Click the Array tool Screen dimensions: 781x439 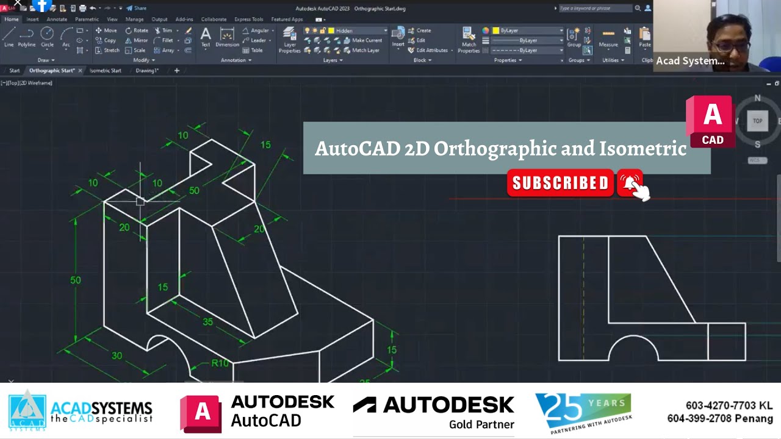click(x=164, y=50)
